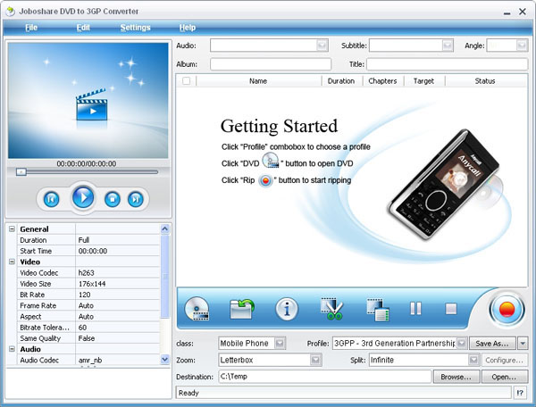Collapse the Video property group
The width and height of the screenshot is (536, 407).
point(12,262)
